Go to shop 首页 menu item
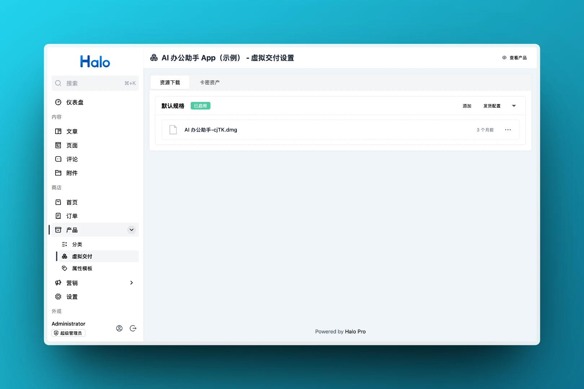The height and width of the screenshot is (389, 584). 95,202
